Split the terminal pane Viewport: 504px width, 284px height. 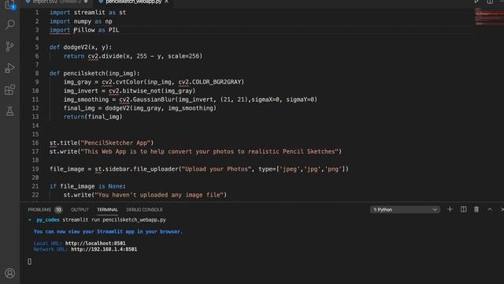click(x=464, y=209)
